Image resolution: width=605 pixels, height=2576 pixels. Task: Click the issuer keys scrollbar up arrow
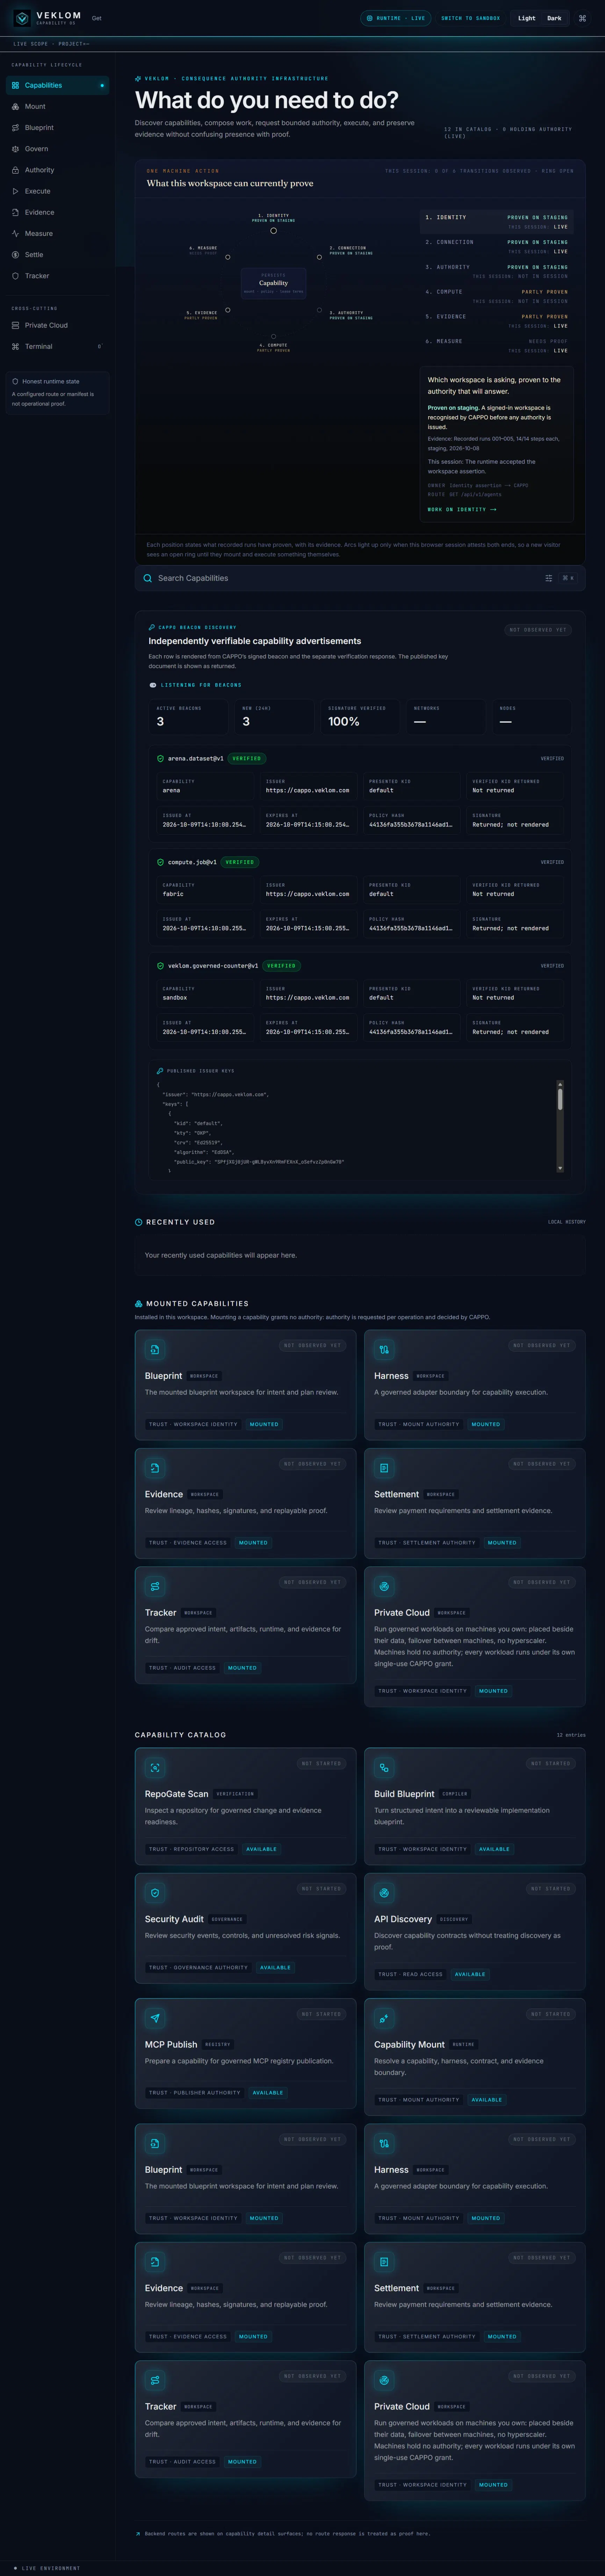(x=560, y=1084)
